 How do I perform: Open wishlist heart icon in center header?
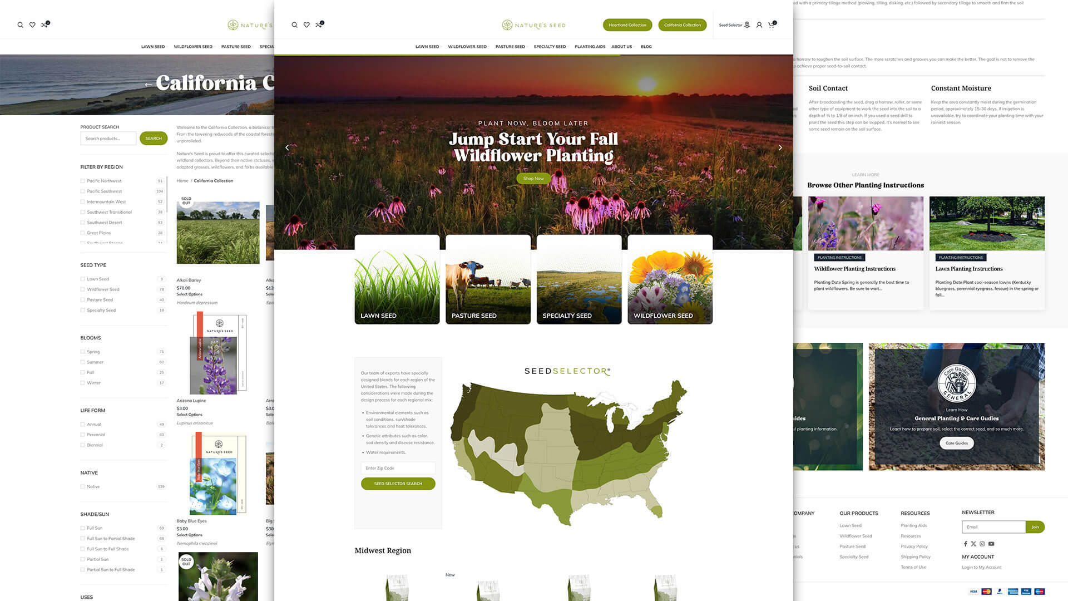tap(306, 25)
